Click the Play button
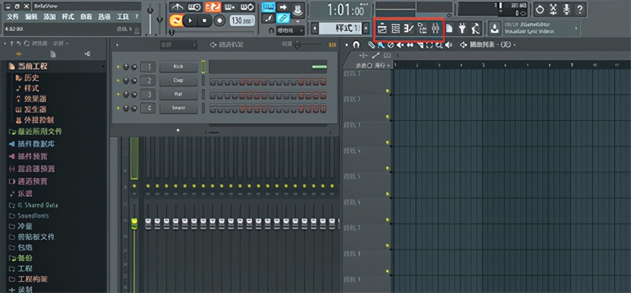Viewport: 631px width, 293px height. pyautogui.click(x=190, y=20)
